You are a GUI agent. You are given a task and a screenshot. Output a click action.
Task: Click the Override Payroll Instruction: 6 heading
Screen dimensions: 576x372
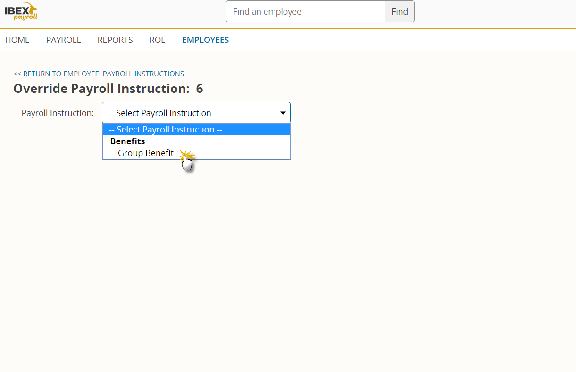pyautogui.click(x=109, y=89)
